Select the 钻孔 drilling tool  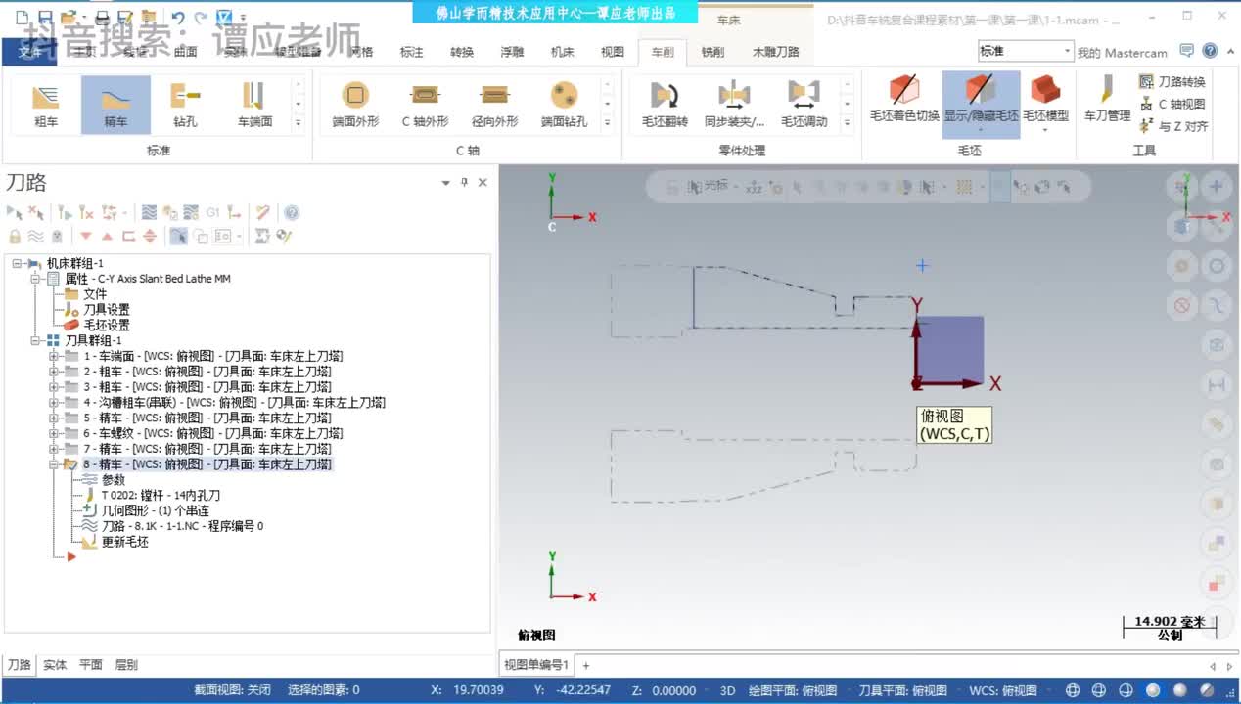coord(185,105)
